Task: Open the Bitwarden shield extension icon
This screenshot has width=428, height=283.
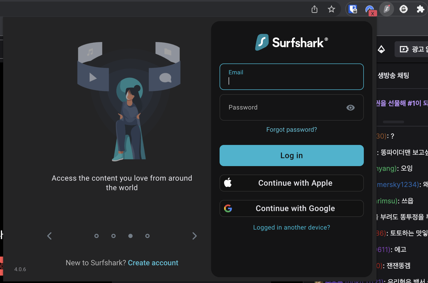Action: (x=353, y=9)
